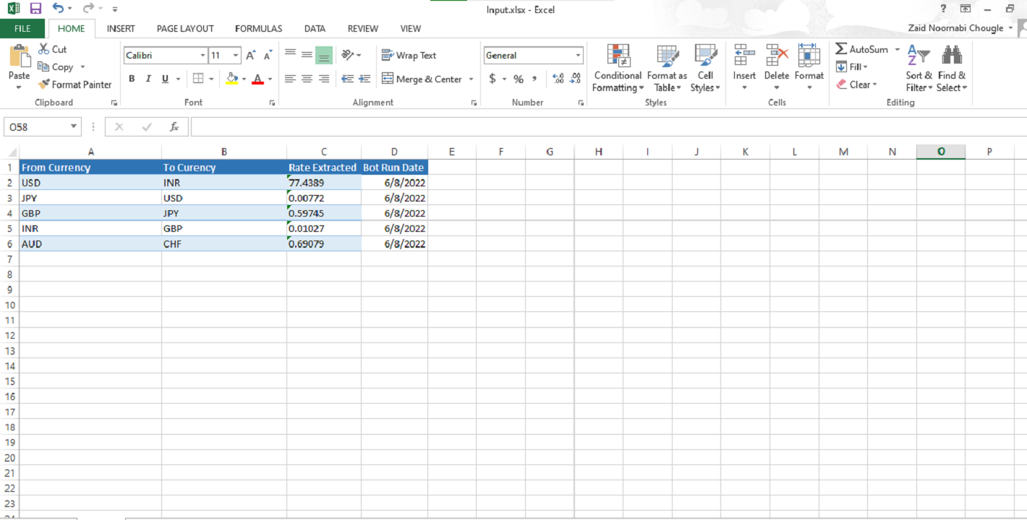Open the FILE backstage button
The height and width of the screenshot is (520, 1027).
[x=22, y=29]
